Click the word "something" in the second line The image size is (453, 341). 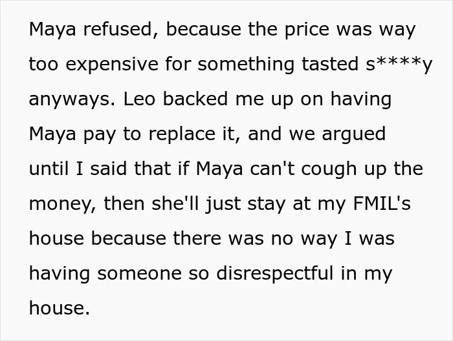(x=246, y=65)
